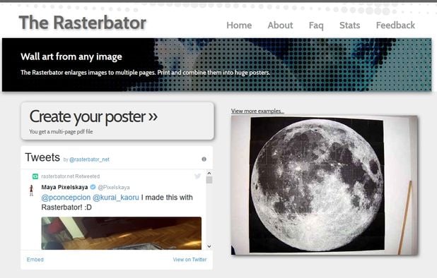
Task: Click the rasterbator.net Retweeted text
Action: (x=70, y=176)
